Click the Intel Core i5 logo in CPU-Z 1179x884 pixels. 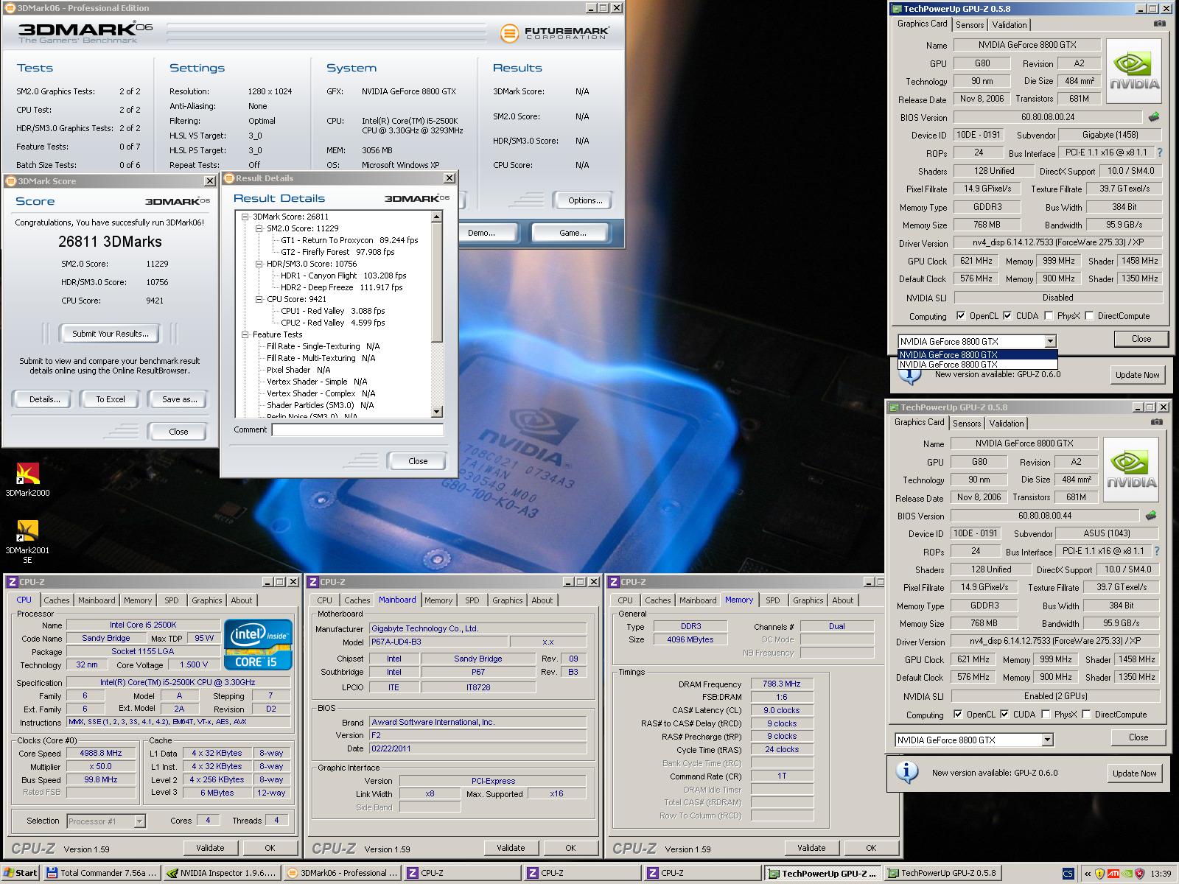click(259, 646)
